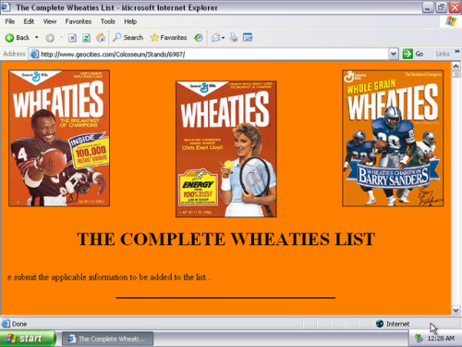
Task: Click the vertical scrollbar thumb
Action: (456, 74)
